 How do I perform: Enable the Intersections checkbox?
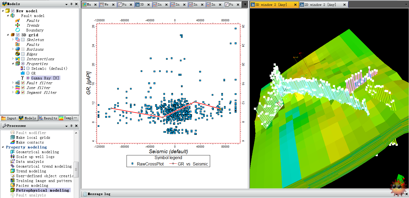23,59
